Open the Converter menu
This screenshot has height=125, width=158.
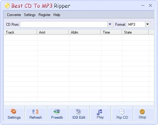coord(14,15)
